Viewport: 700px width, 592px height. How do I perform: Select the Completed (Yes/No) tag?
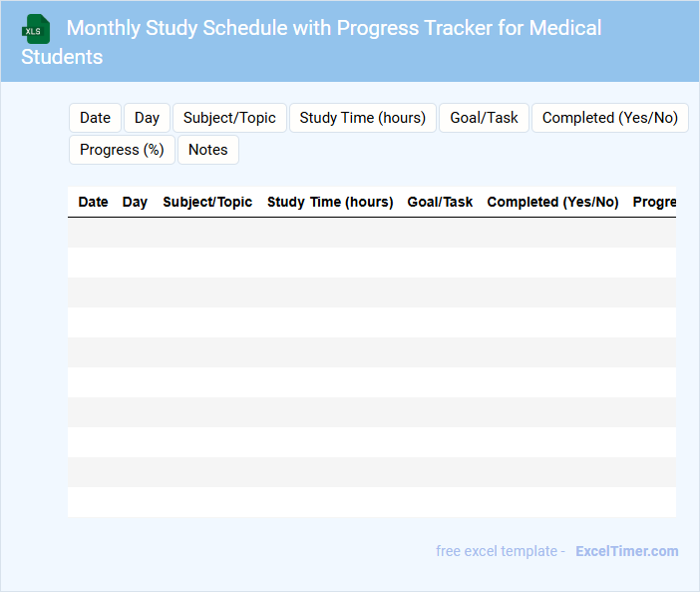click(609, 118)
